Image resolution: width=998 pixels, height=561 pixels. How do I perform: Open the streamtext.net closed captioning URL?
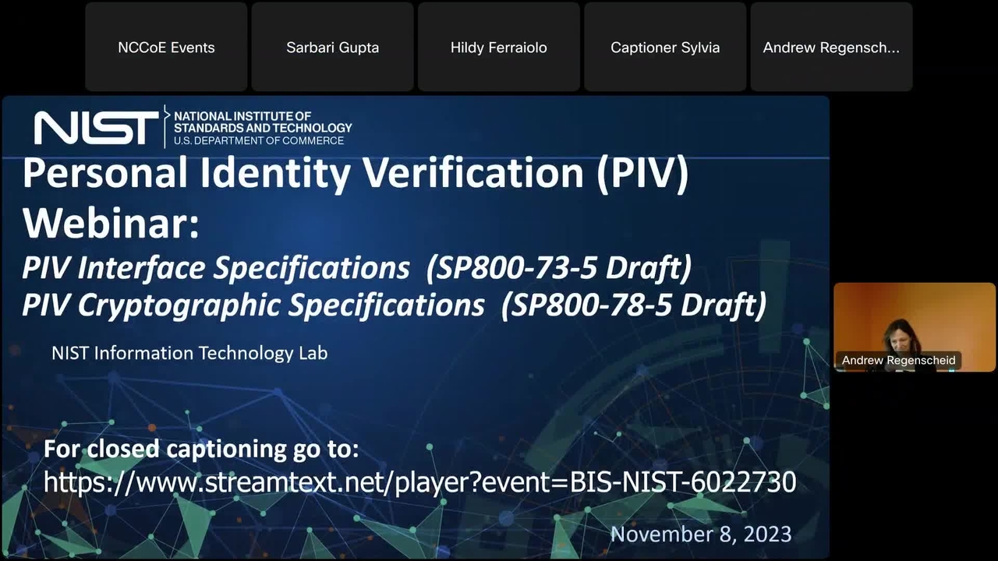(419, 482)
